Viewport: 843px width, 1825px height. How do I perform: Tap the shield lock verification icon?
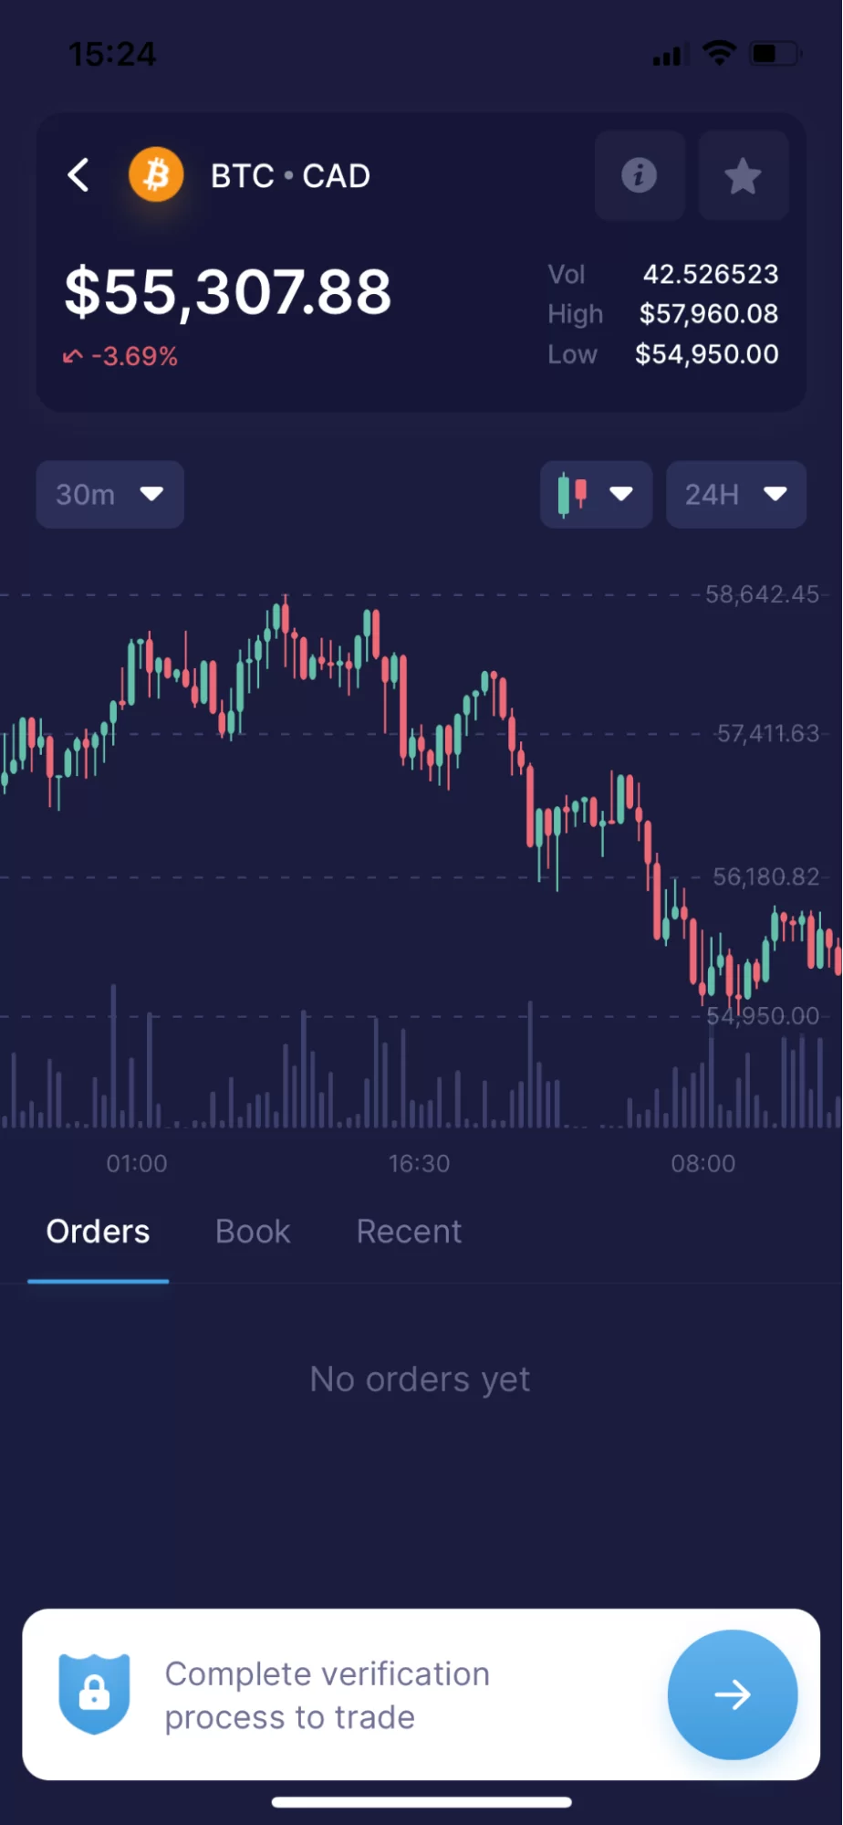coord(94,1694)
